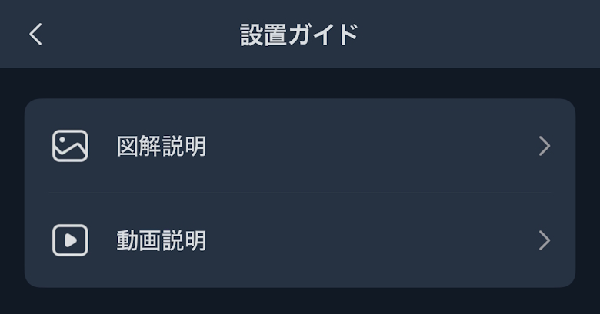Viewport: 600px width, 314px height.
Task: Click the empty middle area of 動画説明 row
Action: pyautogui.click(x=369, y=241)
